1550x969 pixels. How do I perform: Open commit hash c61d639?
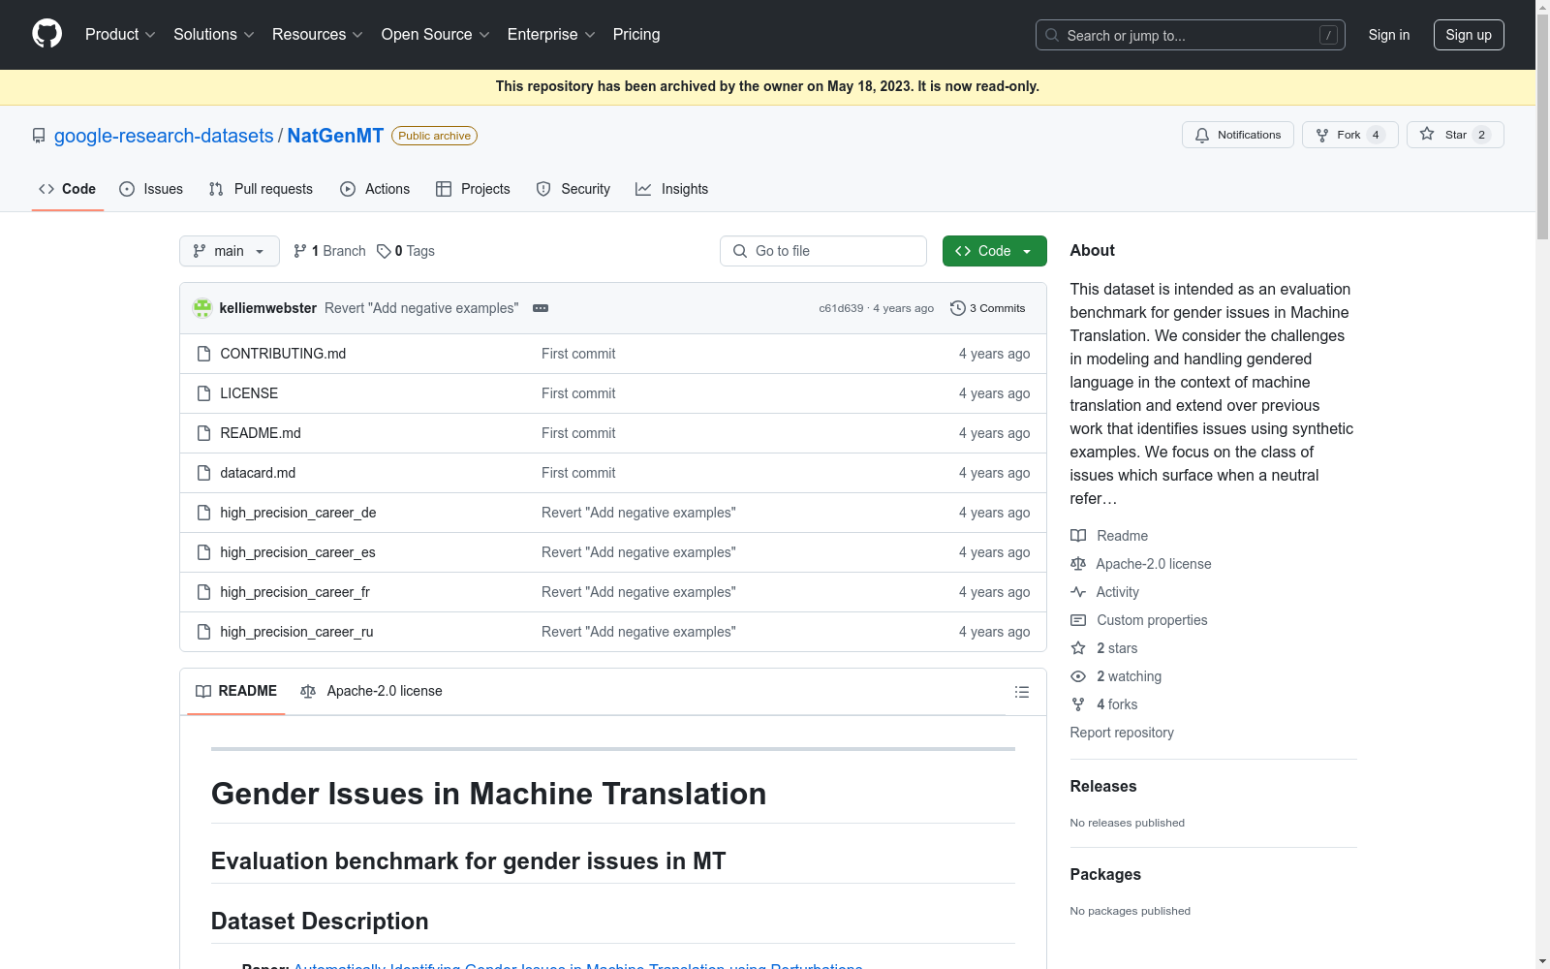click(841, 308)
